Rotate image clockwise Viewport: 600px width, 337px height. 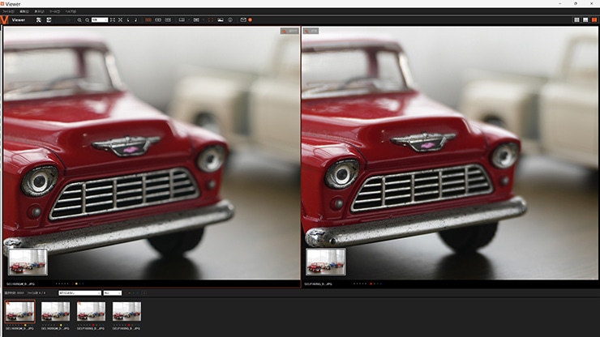click(x=135, y=20)
